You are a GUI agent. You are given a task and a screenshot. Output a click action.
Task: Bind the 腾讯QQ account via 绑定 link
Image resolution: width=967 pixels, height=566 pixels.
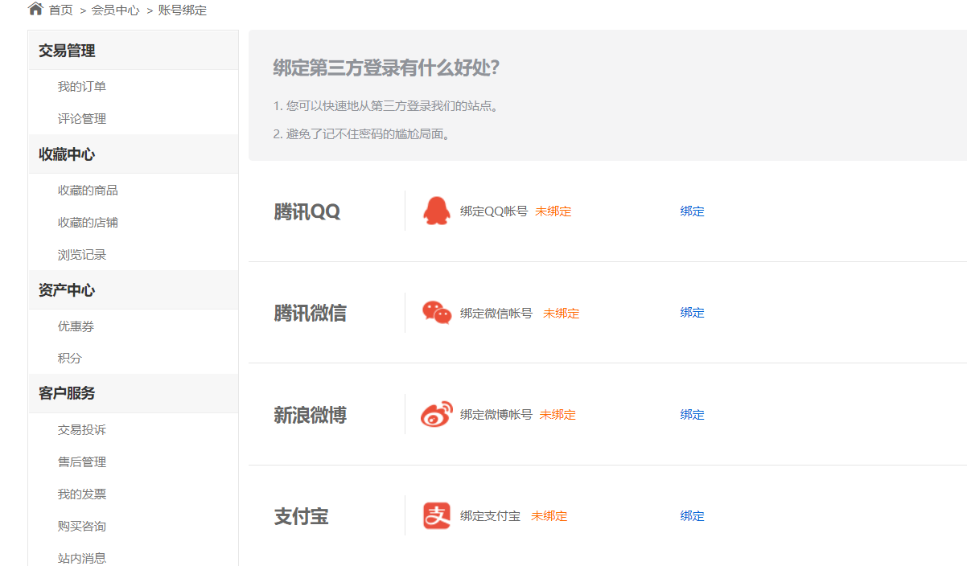pyautogui.click(x=692, y=211)
